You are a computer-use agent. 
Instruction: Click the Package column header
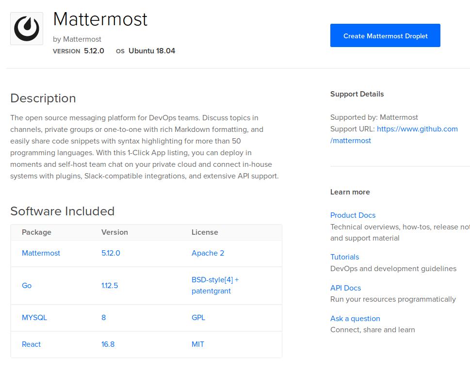(36, 232)
